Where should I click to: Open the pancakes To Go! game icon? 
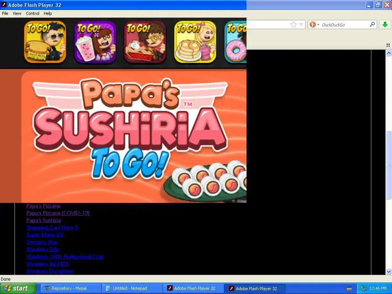(195, 42)
